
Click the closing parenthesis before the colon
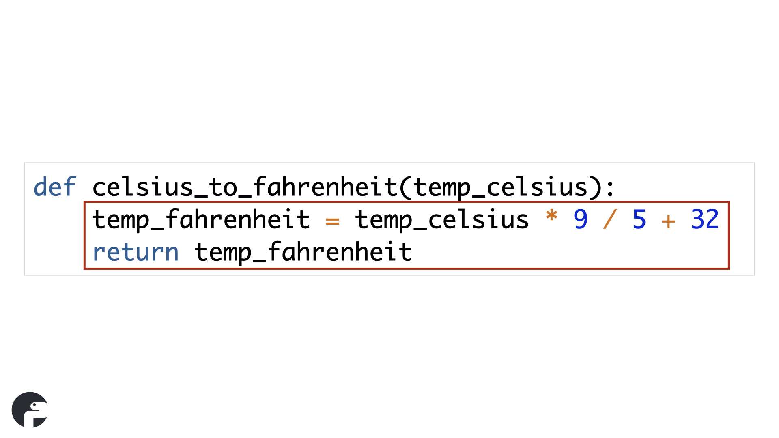tap(595, 188)
